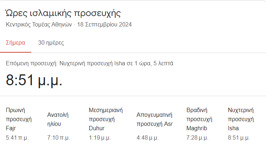Select the Βραδινή προσευχή Maghrib label
266x152 pixels.
pyautogui.click(x=199, y=119)
